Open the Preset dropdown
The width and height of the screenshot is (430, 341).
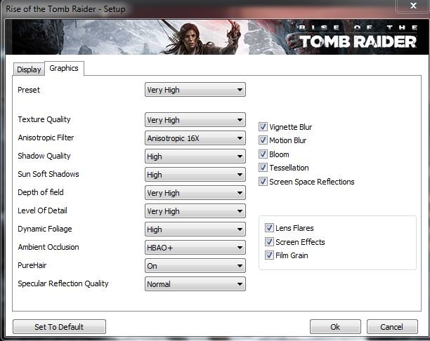click(195, 90)
